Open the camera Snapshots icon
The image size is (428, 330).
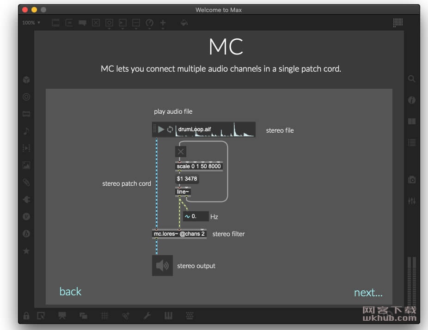pyautogui.click(x=412, y=180)
